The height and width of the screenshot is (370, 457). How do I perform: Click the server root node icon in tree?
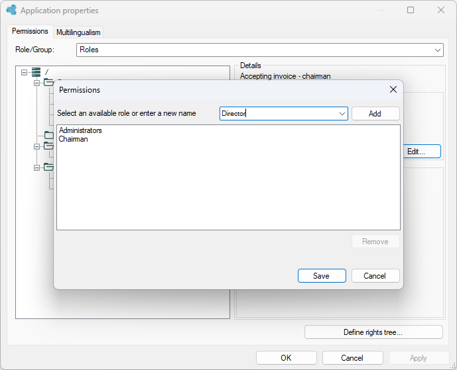pos(36,72)
